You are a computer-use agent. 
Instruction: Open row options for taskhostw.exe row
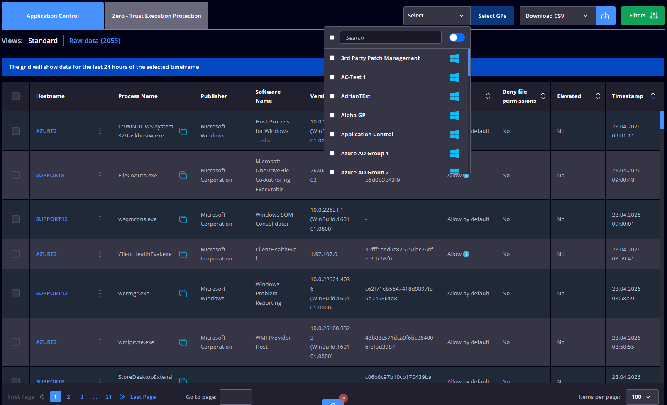click(x=100, y=131)
